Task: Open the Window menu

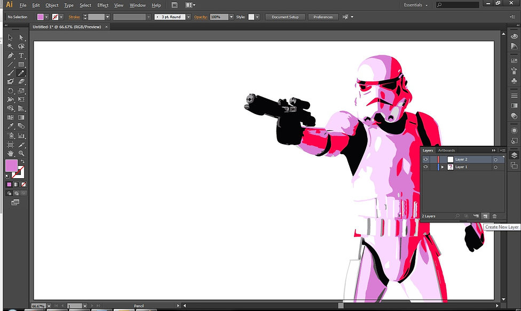Action: [x=138, y=5]
